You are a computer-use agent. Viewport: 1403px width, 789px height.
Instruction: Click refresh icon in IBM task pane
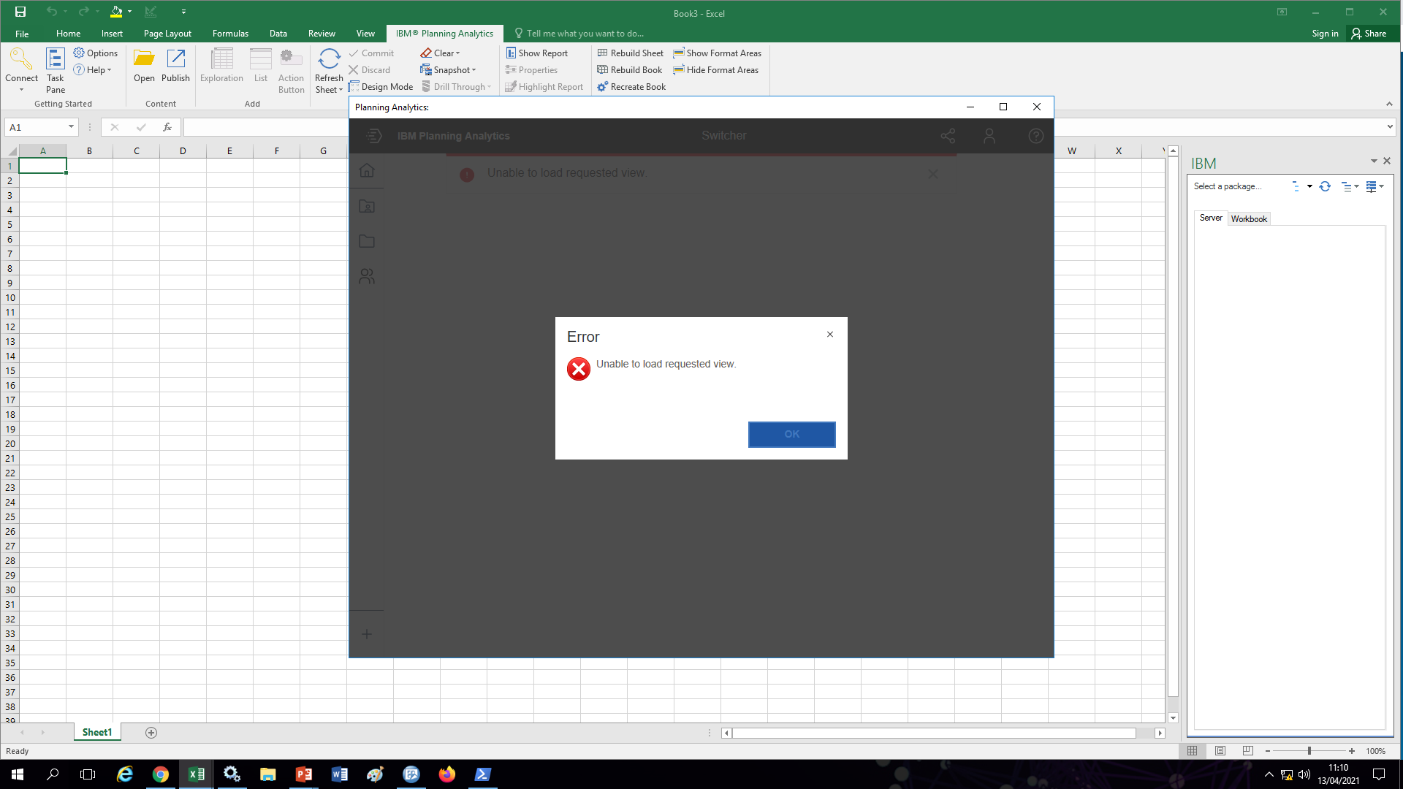1325,186
